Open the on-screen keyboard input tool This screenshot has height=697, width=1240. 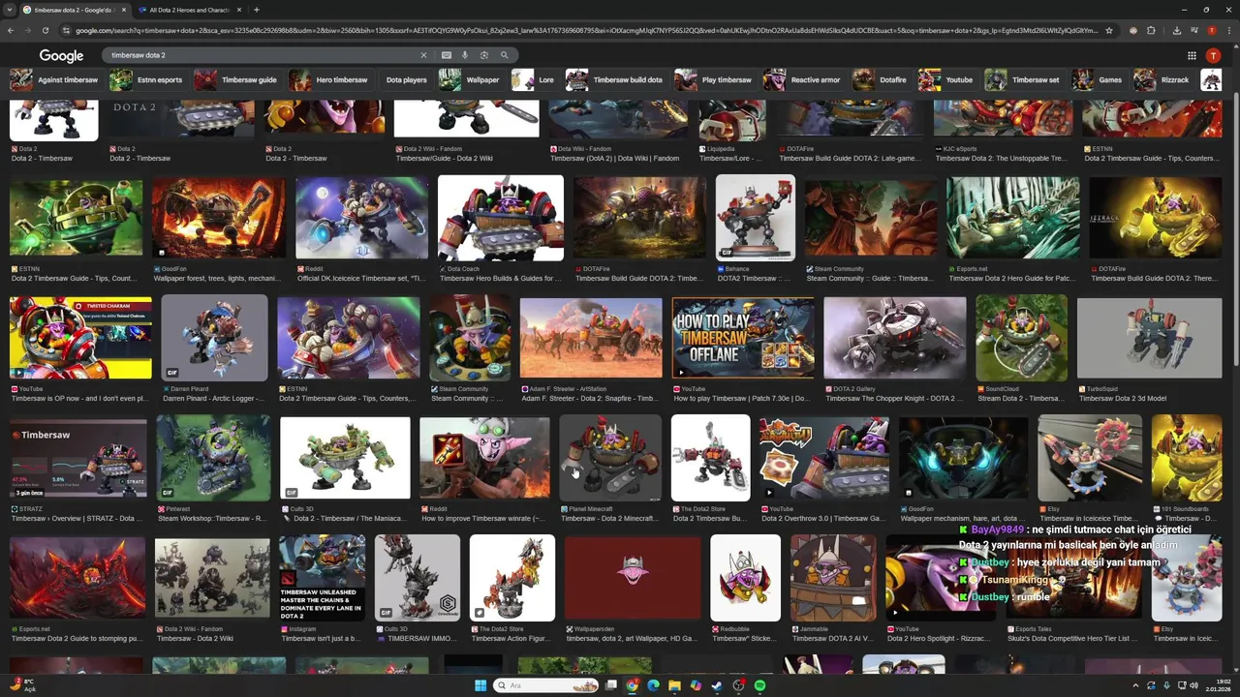coord(447,55)
